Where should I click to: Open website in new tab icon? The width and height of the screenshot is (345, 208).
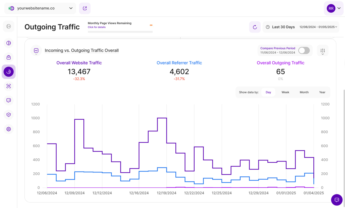[x=85, y=8]
